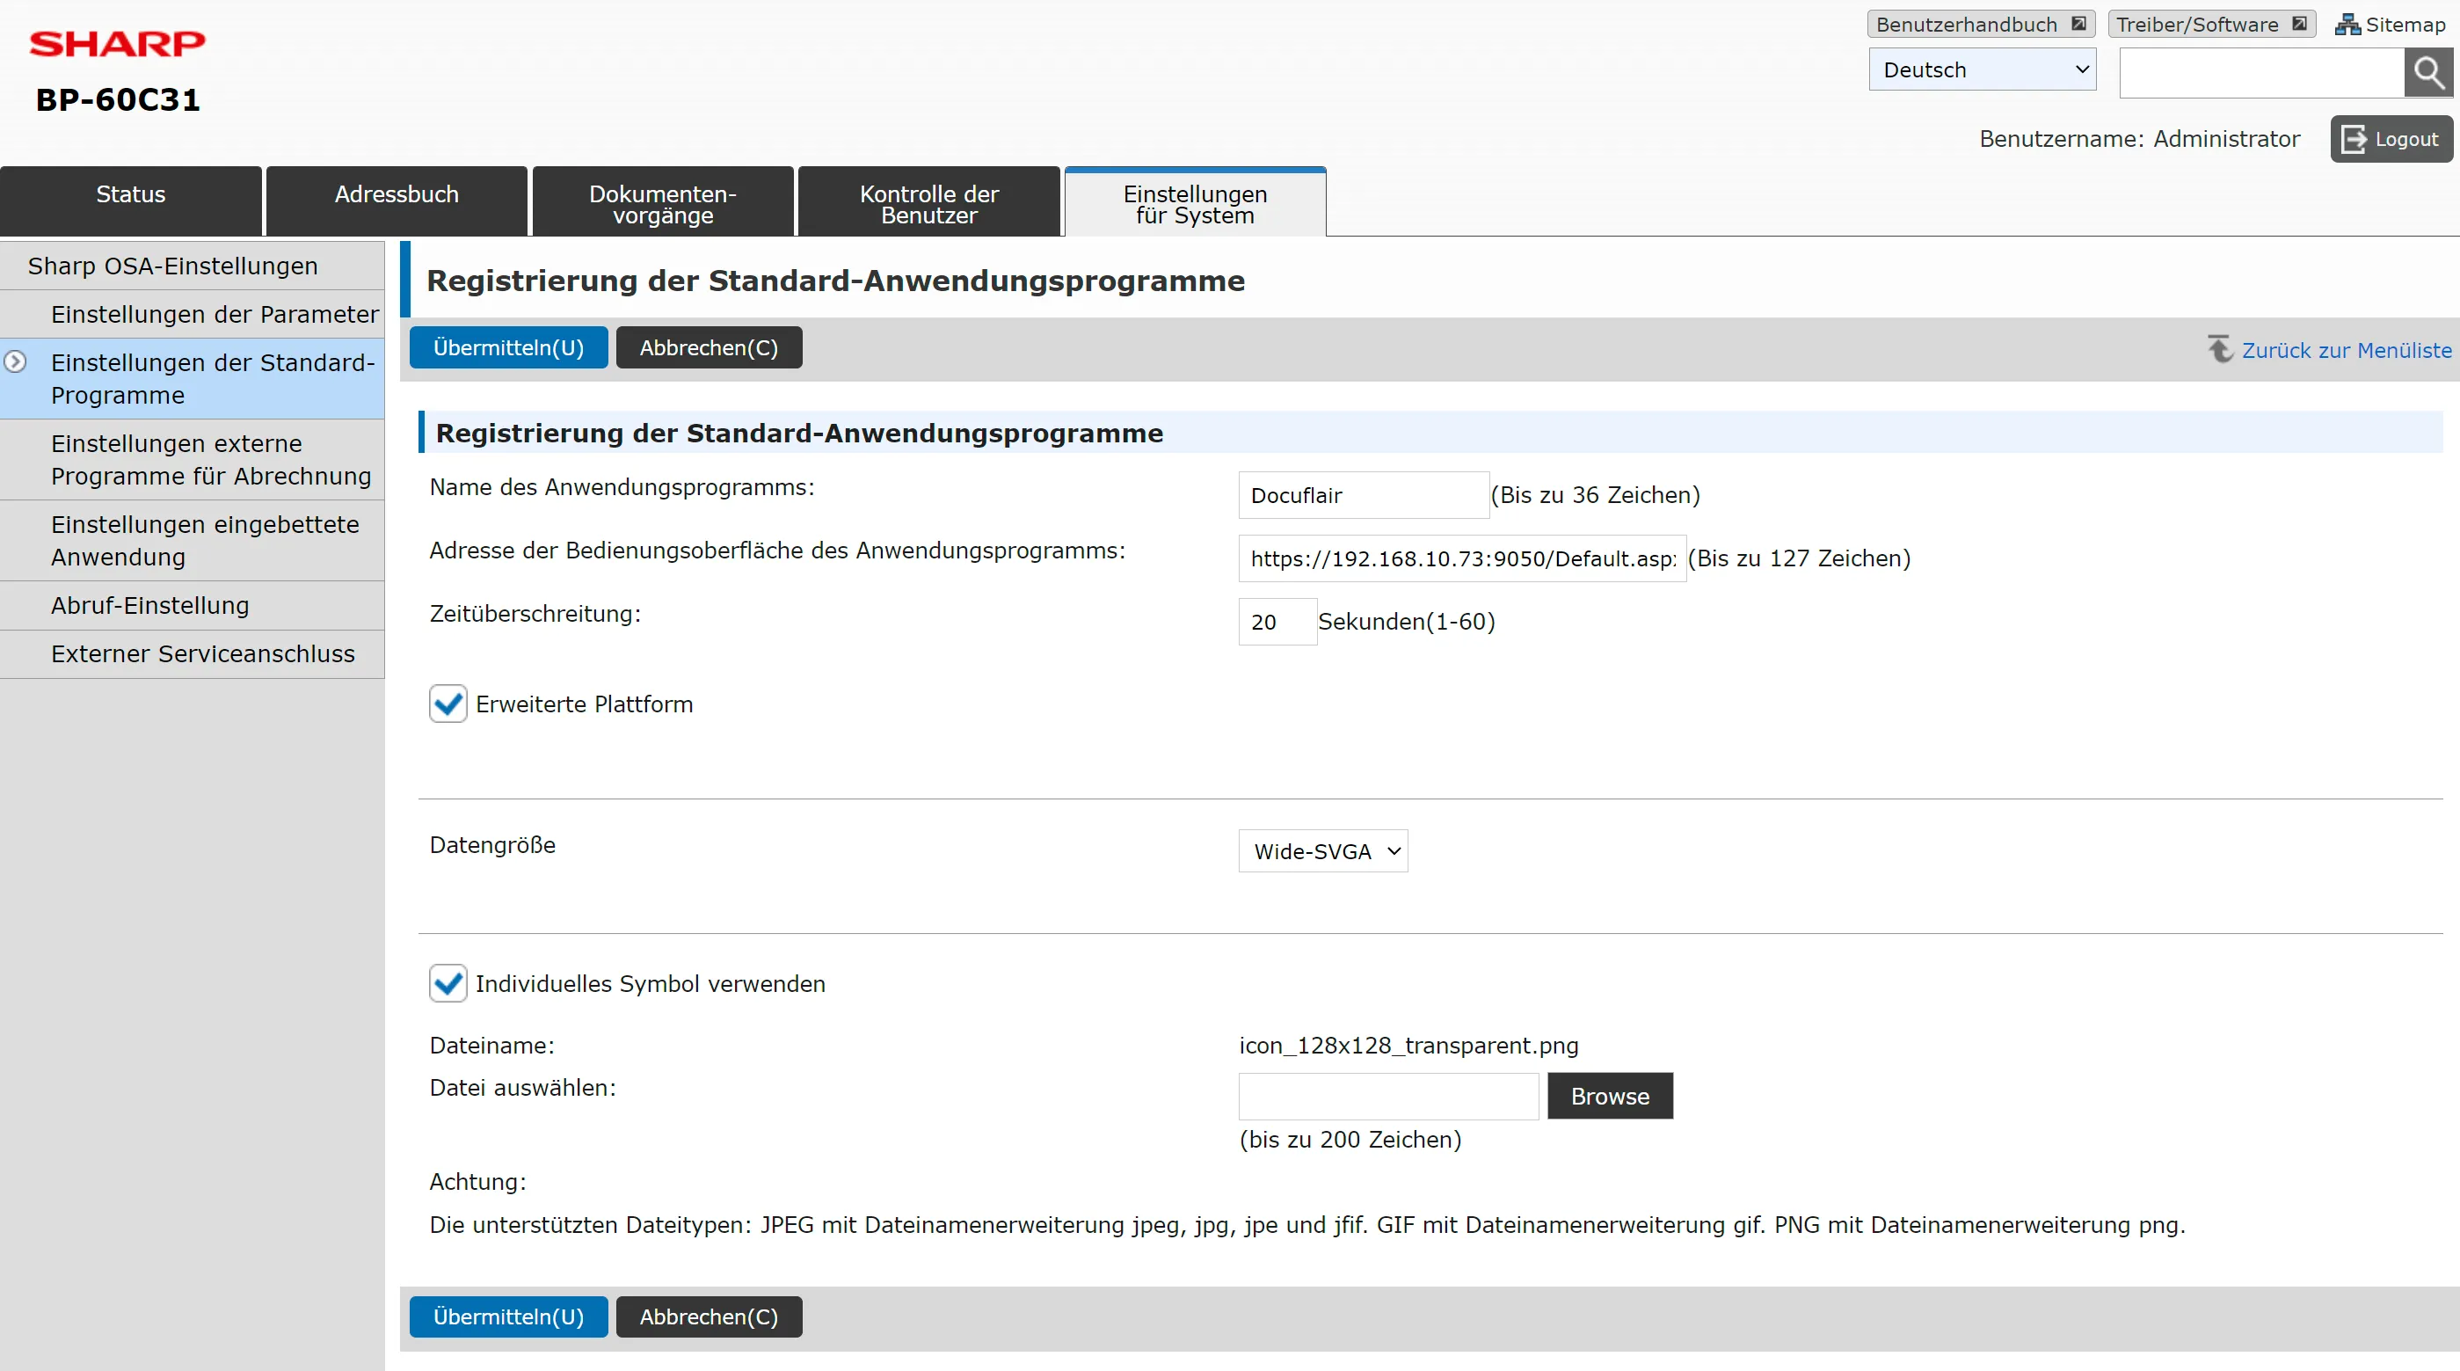Open the Kontrolle der Benutzer tab

[x=928, y=204]
